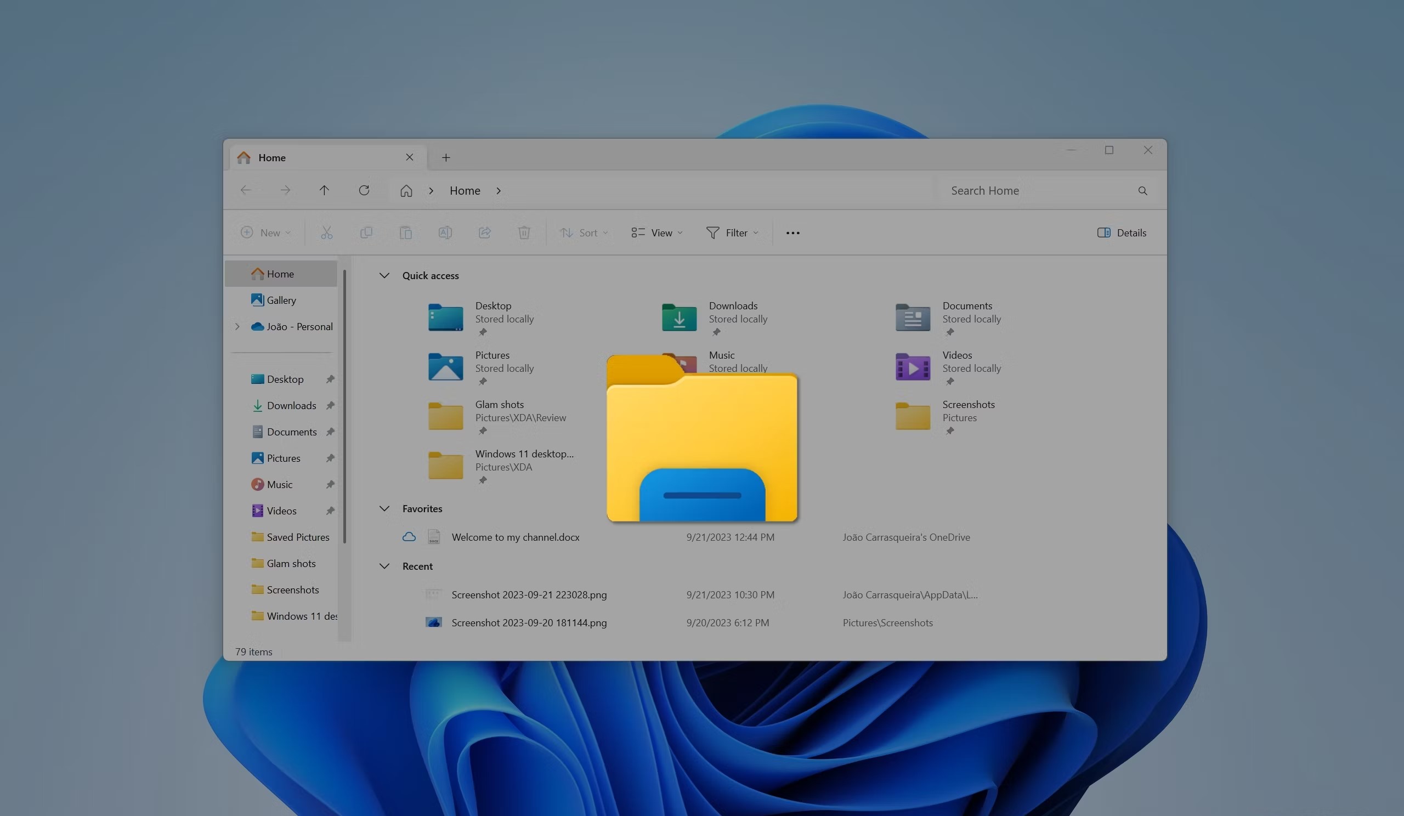Switch to the Home tab
The image size is (1404, 816).
273,157
